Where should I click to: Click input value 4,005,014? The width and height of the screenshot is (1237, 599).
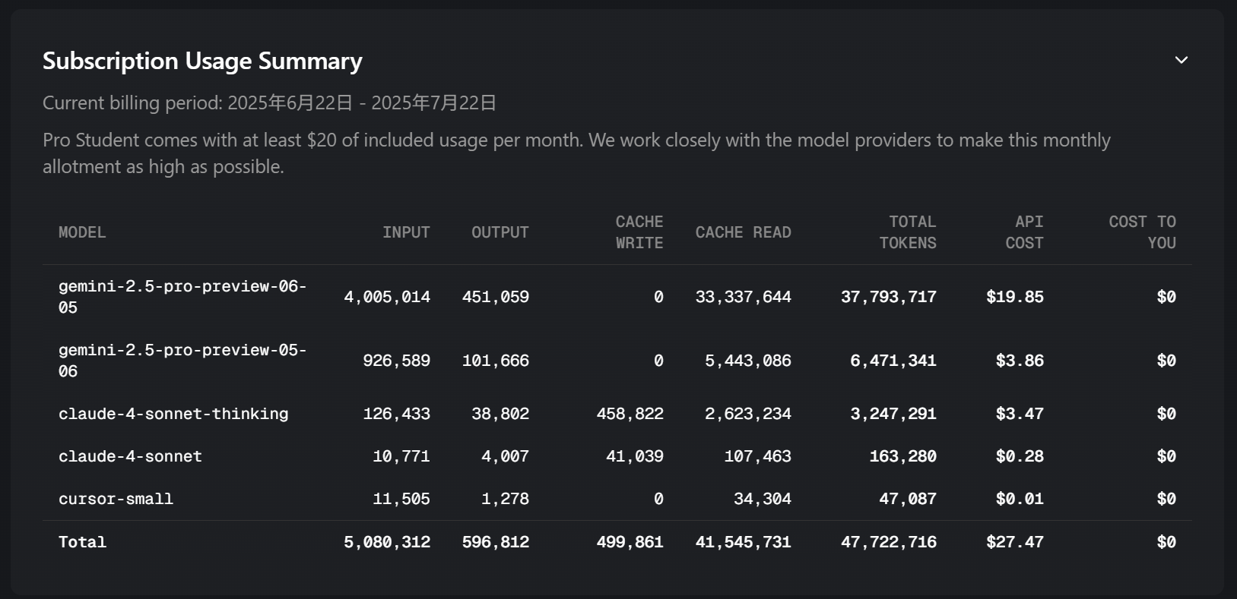click(x=387, y=297)
